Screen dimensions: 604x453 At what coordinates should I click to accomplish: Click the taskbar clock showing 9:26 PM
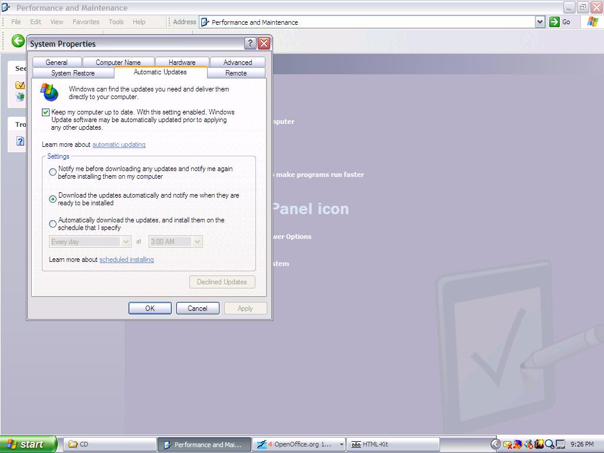(582, 445)
